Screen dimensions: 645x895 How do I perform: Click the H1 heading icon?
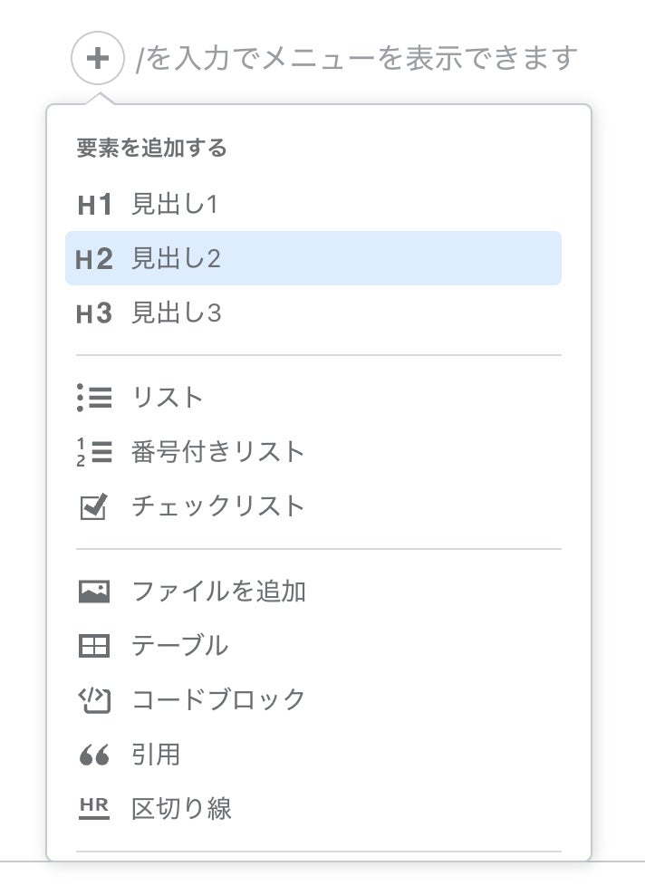[x=94, y=205]
